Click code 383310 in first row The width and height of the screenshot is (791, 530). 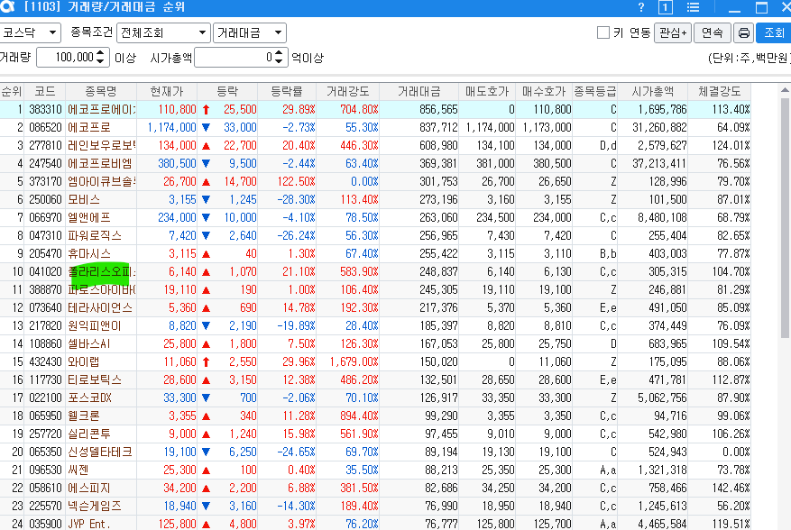point(45,109)
